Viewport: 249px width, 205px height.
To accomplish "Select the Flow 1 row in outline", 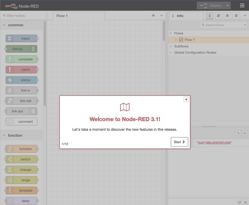I will (x=208, y=40).
